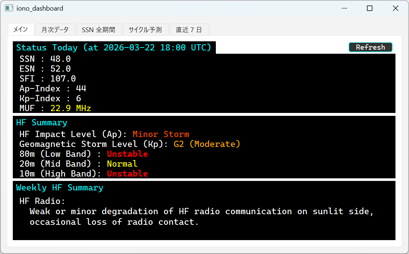Click the Status Today timestamp header
The width and height of the screenshot is (409, 254).
click(114, 48)
